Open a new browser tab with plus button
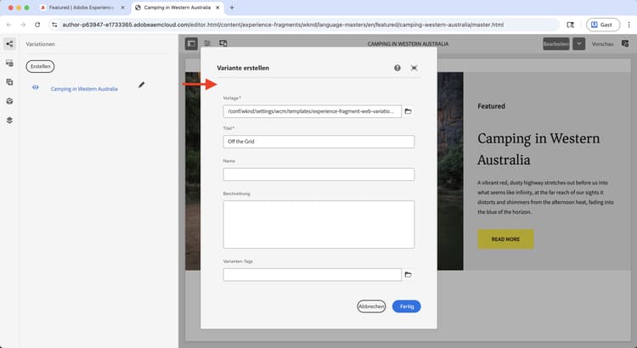 tap(232, 8)
